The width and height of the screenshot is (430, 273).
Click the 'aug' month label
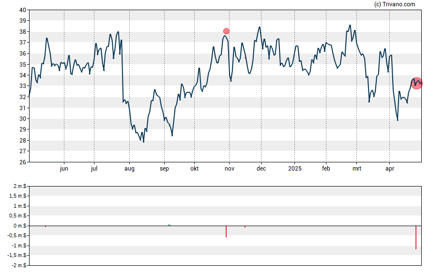click(129, 169)
